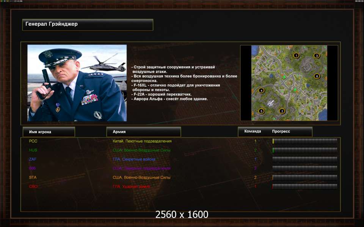364x227 pixels.
Task: Click start position marker 4 on the map
Action: pos(261,90)
